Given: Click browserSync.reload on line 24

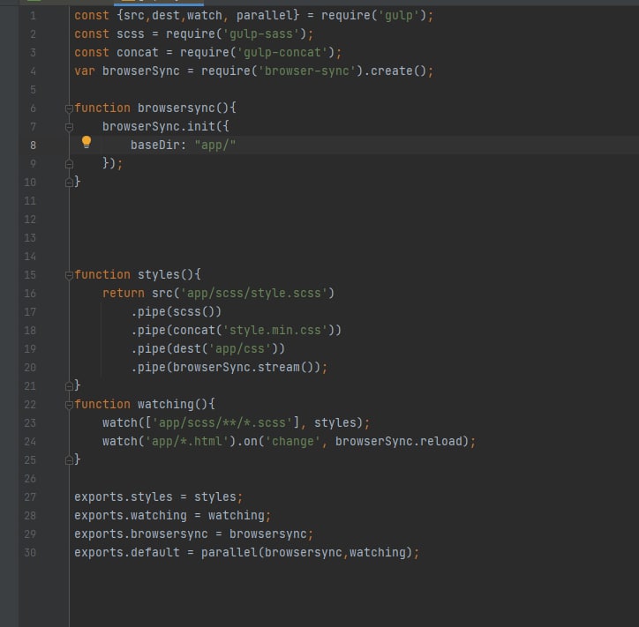Looking at the screenshot, I should pyautogui.click(x=399, y=441).
